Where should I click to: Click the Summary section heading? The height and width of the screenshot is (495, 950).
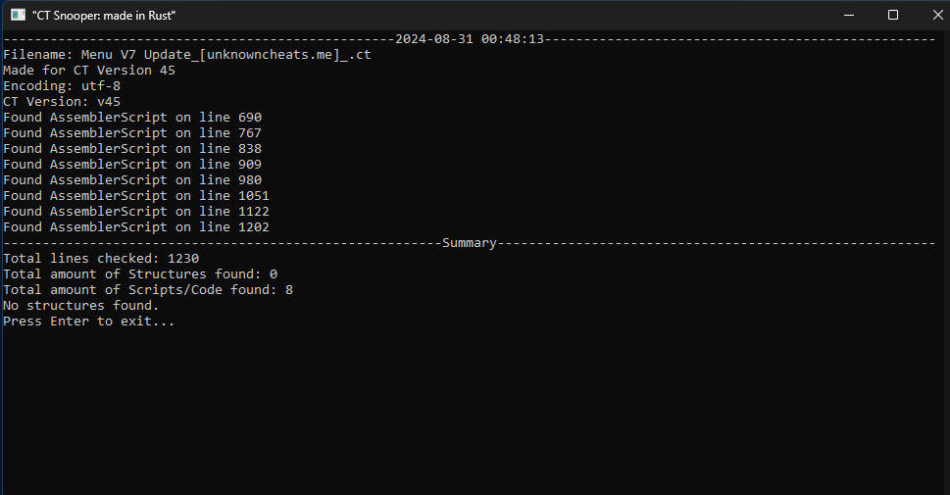pyautogui.click(x=470, y=243)
